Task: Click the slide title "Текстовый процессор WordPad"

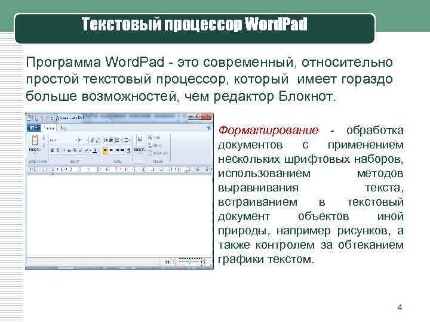Action: coord(194,24)
